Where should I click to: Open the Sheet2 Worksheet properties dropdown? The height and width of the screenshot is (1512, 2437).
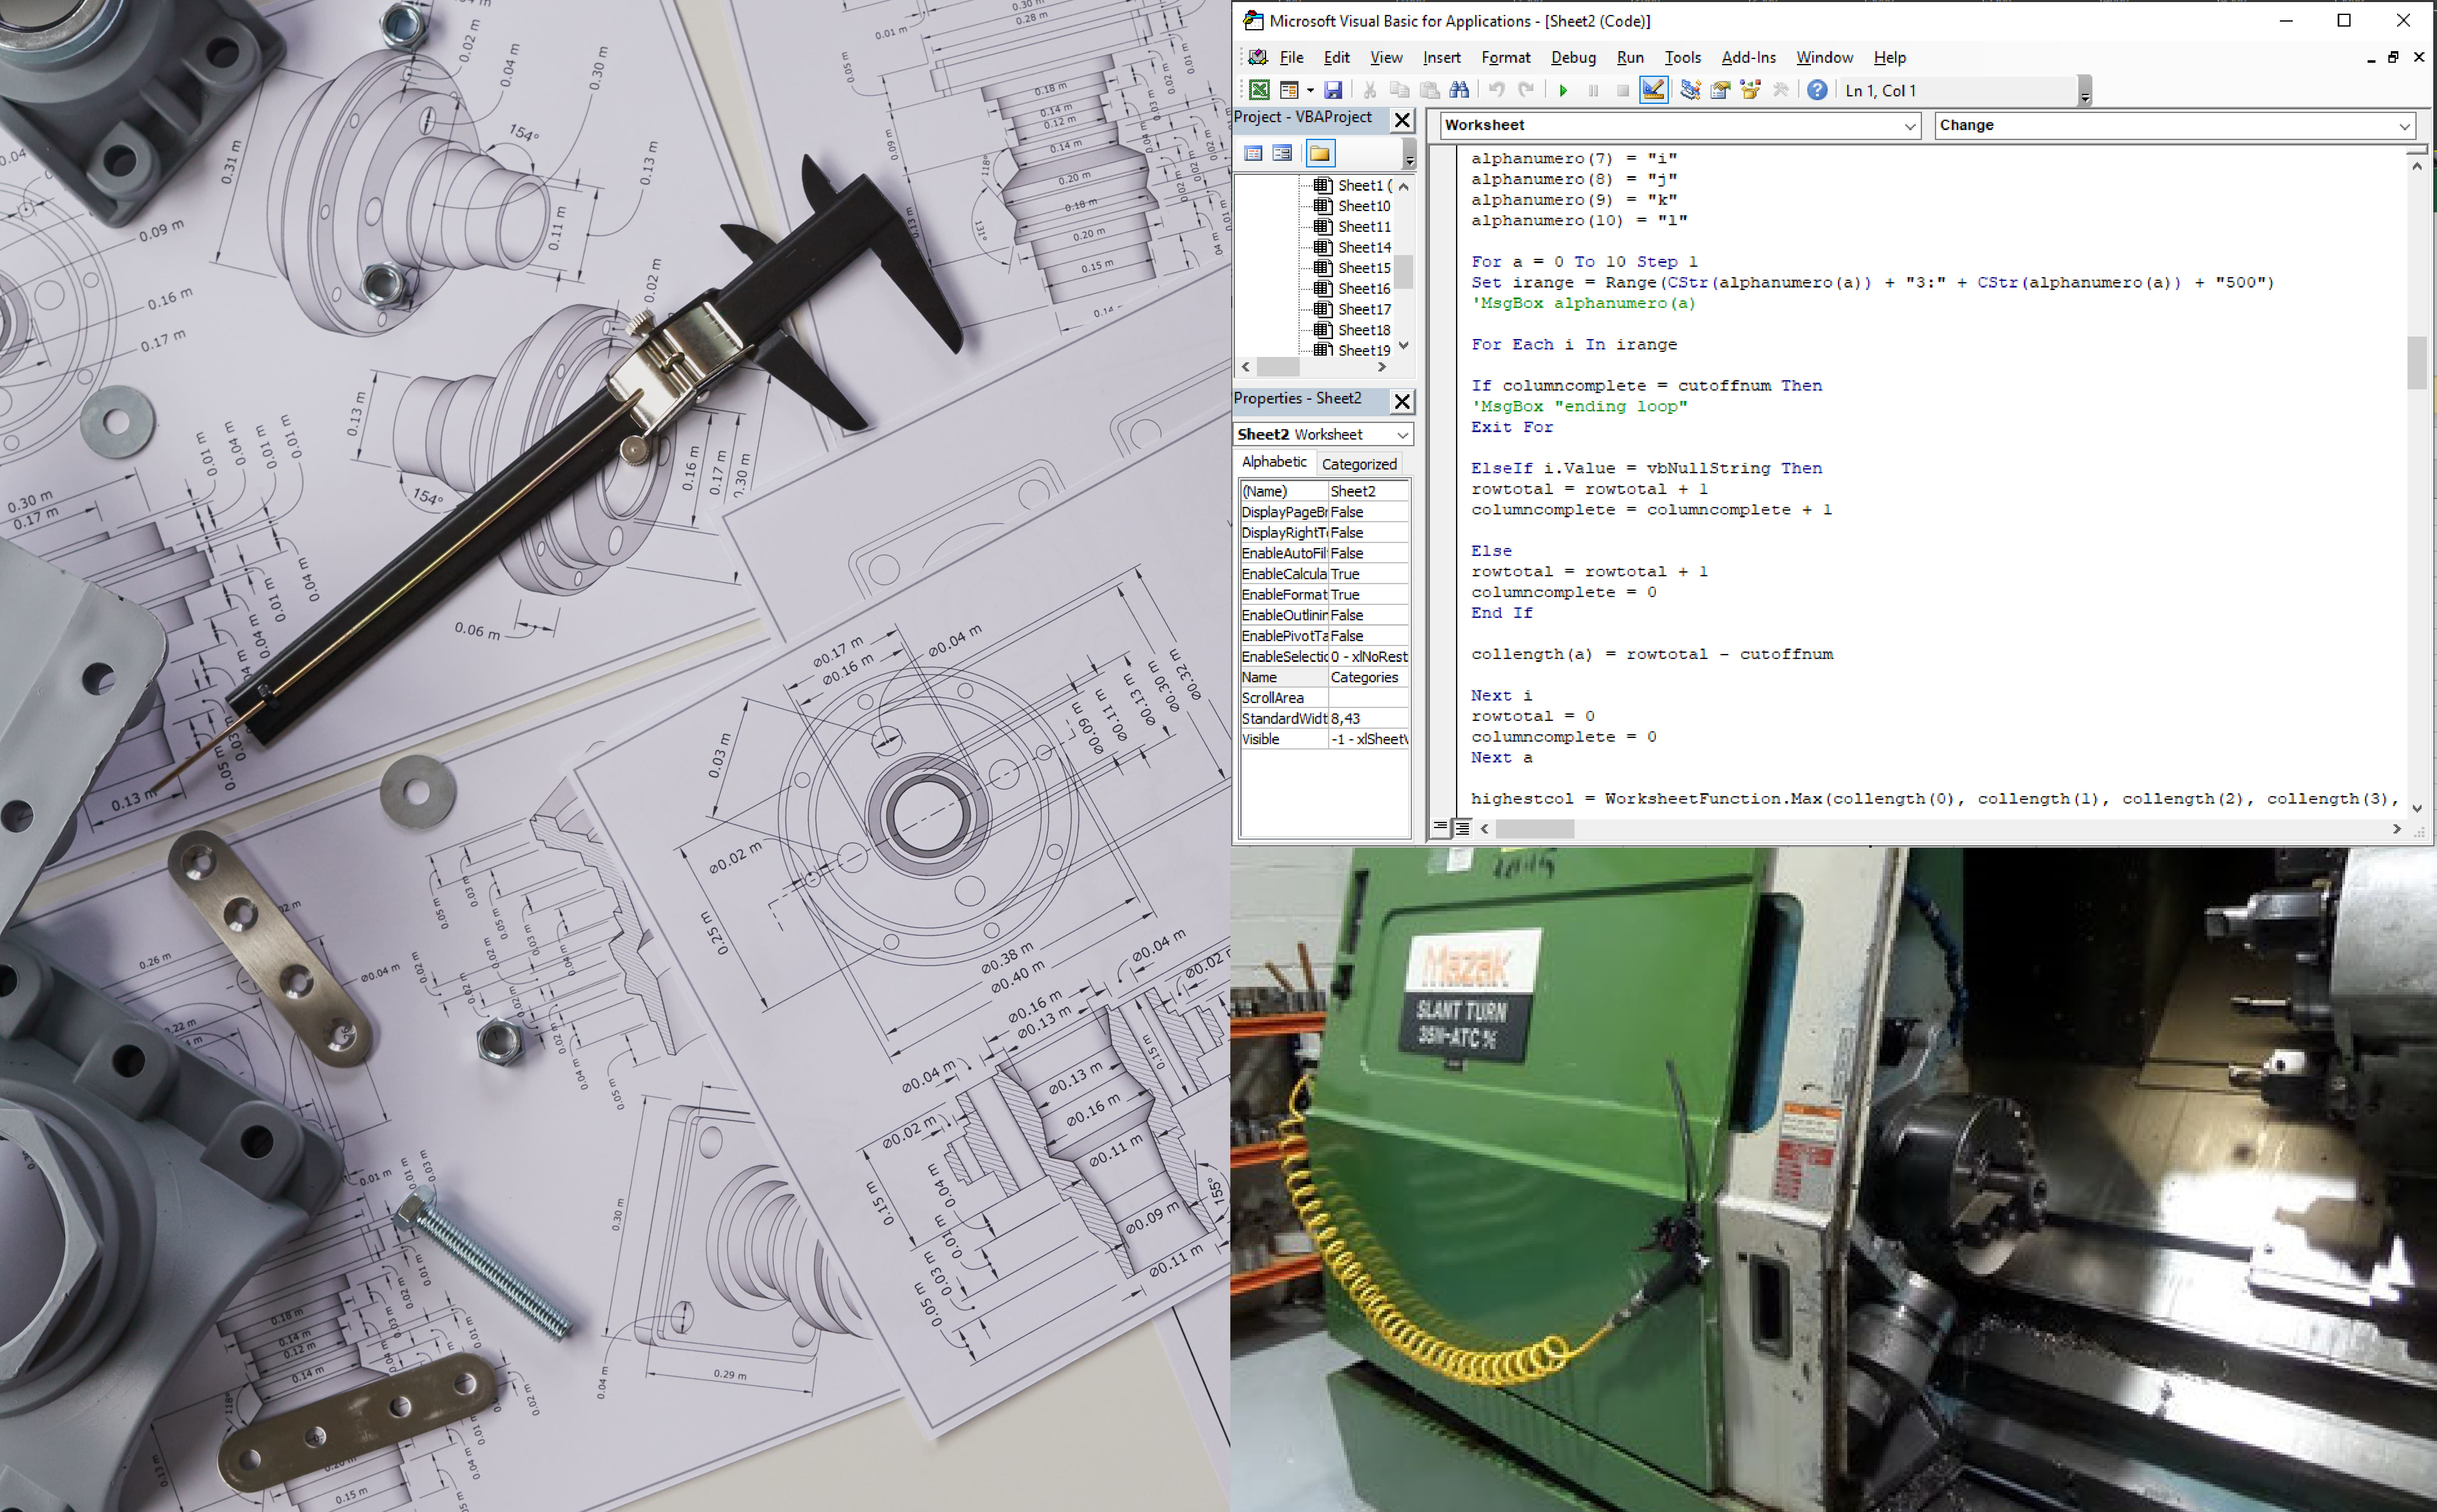click(x=1402, y=435)
